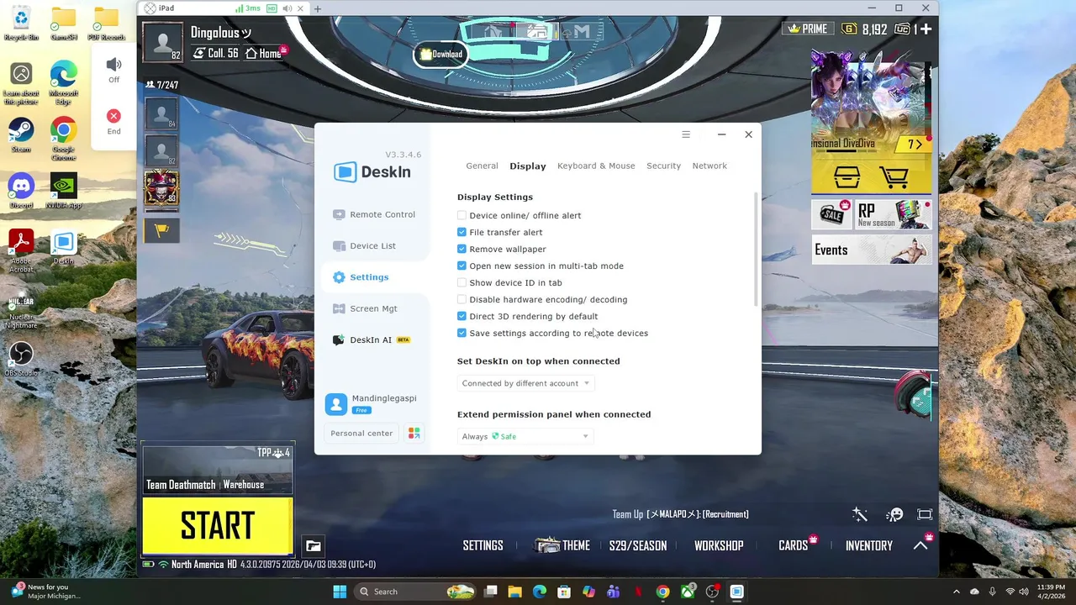
Task: Click the game Download button
Action: click(440, 54)
